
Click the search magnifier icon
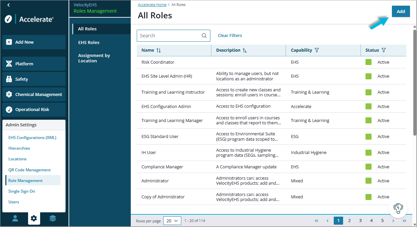(x=204, y=36)
